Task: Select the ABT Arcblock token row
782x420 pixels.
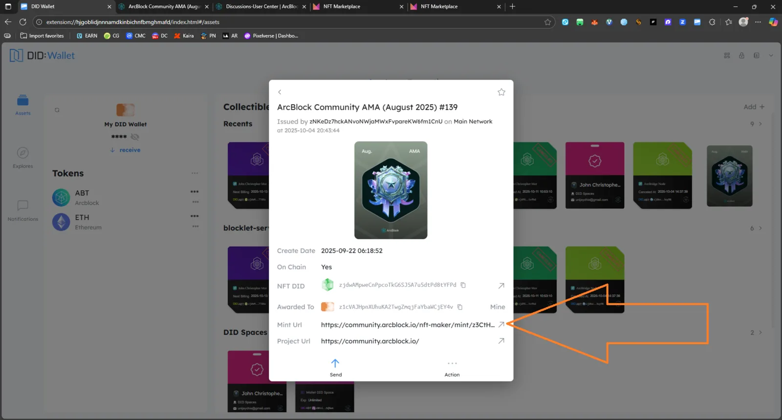Action: pos(126,198)
